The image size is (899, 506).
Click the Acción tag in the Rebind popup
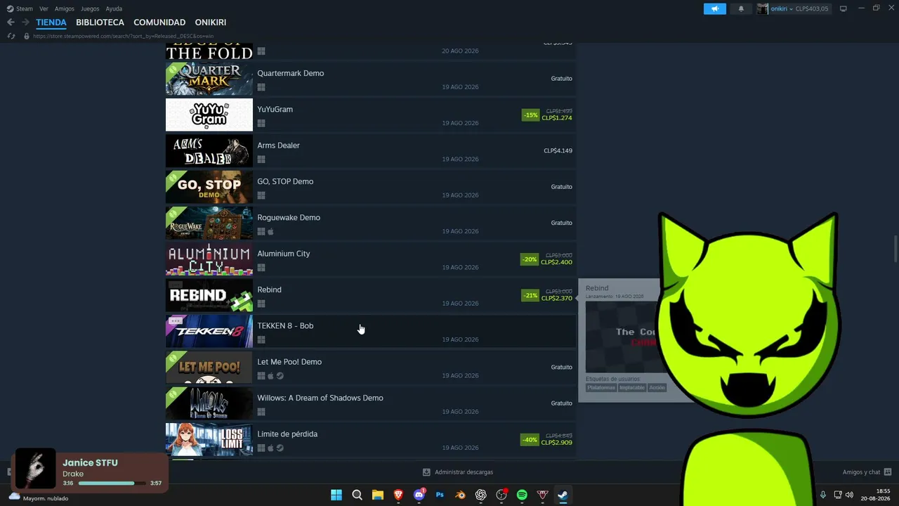[x=657, y=388]
